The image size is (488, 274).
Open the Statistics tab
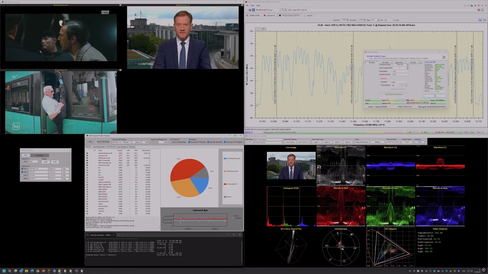pos(88,147)
